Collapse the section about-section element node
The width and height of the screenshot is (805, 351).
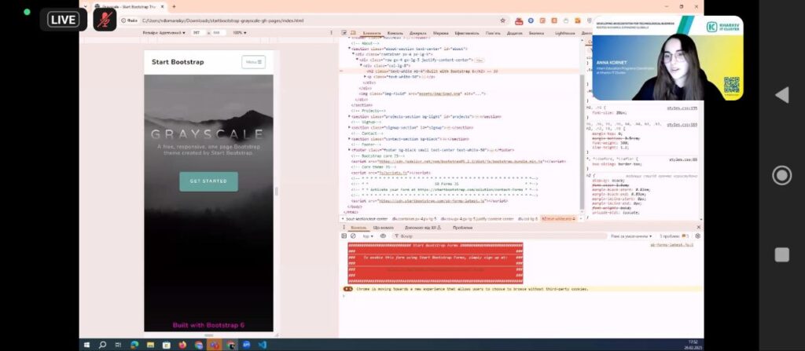click(350, 49)
